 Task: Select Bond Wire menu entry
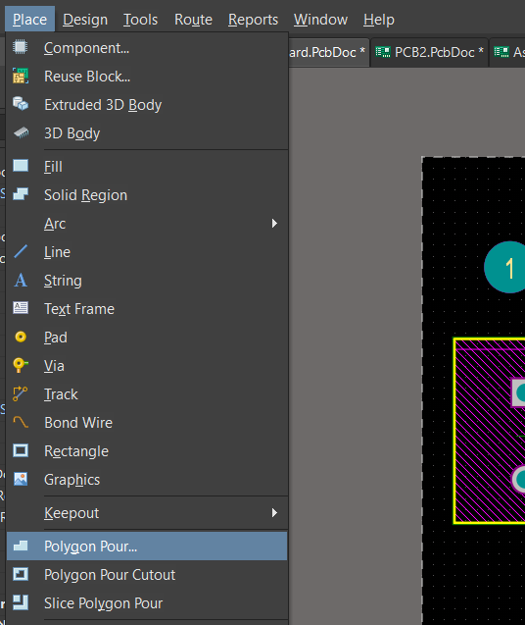(147, 423)
